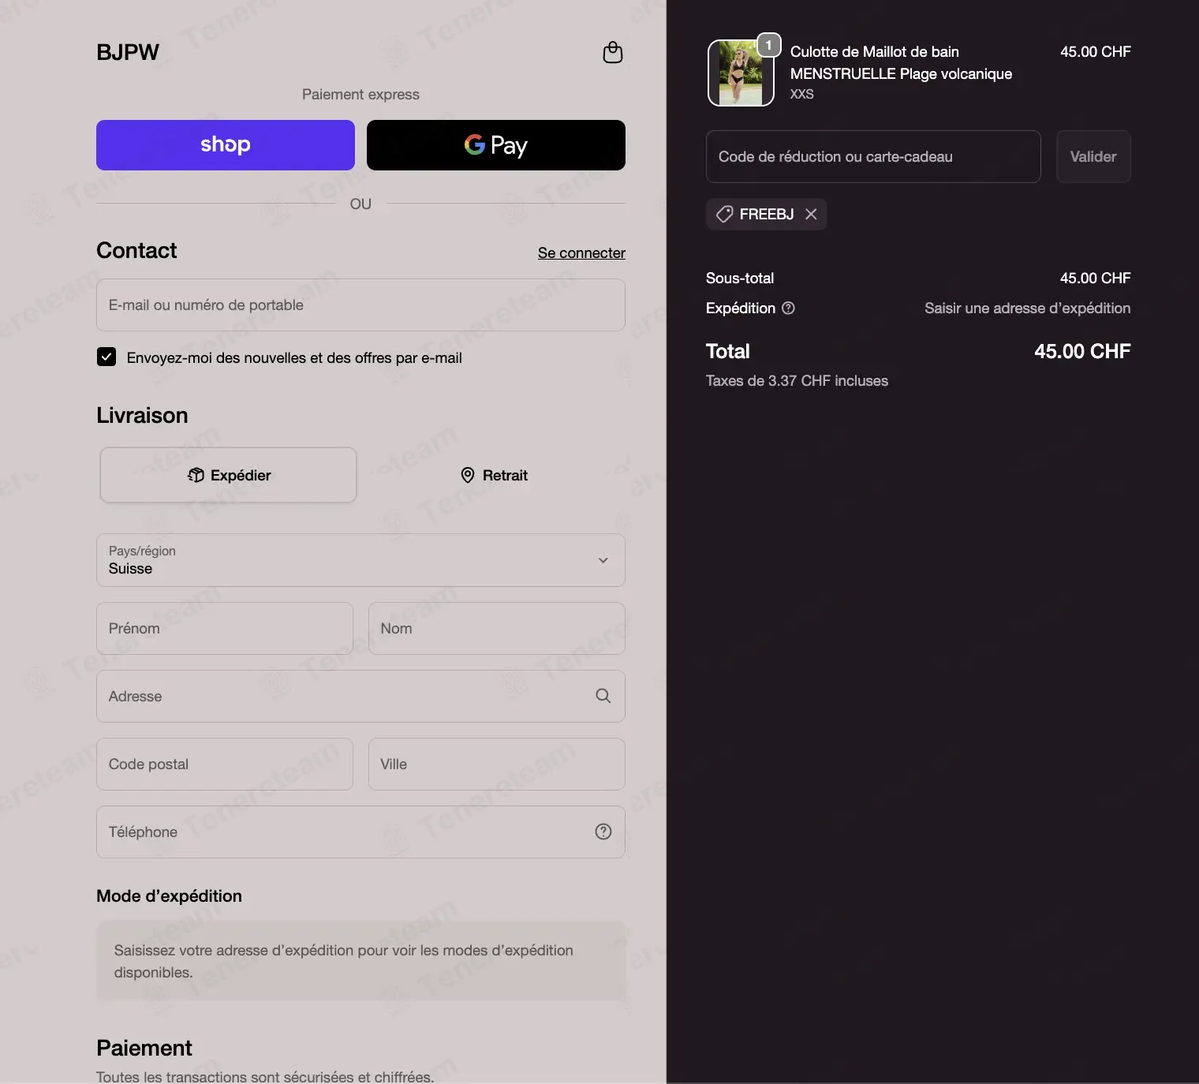
Task: Focus the Nom input field
Action: (497, 629)
